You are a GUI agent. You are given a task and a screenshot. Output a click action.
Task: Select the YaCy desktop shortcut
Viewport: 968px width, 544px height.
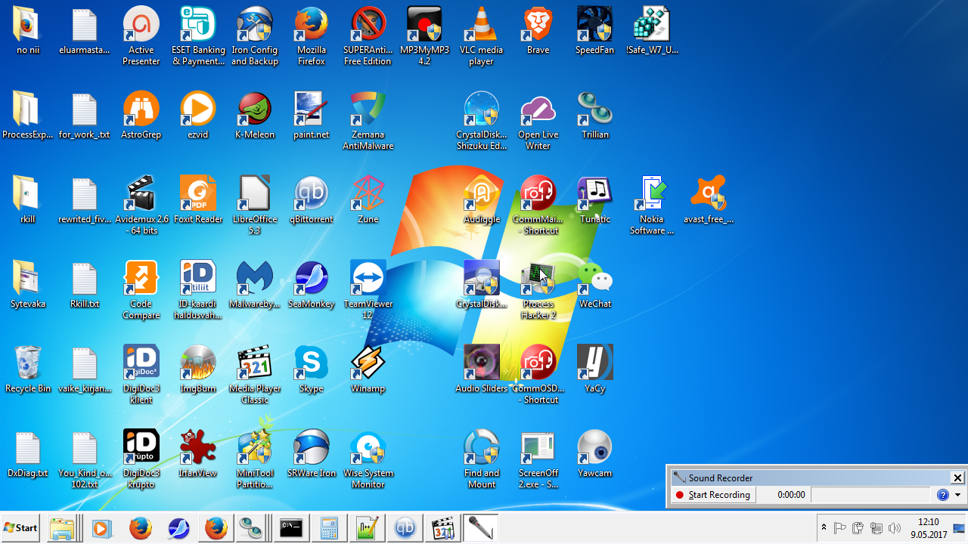(594, 369)
